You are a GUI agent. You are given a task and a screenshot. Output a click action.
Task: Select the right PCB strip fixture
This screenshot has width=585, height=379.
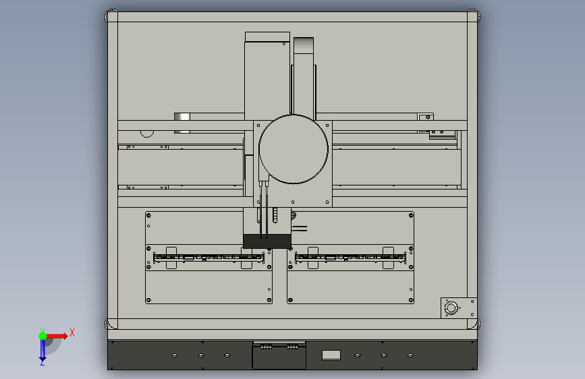(x=350, y=258)
